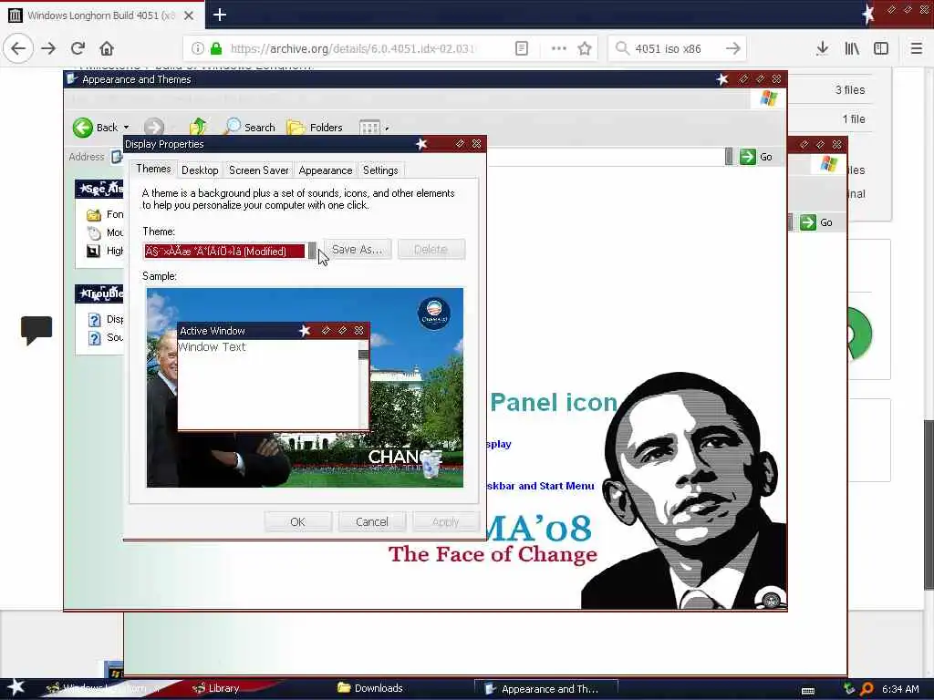934x700 pixels.
Task: Open Theme combo box dropdown arrow
Action: coord(312,252)
